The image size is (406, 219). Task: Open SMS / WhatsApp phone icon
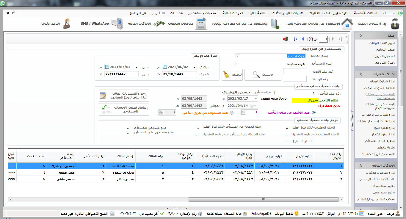[x=116, y=24]
